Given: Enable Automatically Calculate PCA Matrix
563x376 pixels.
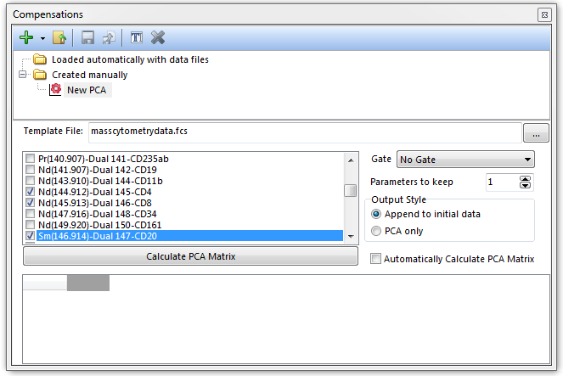Looking at the screenshot, I should click(377, 259).
